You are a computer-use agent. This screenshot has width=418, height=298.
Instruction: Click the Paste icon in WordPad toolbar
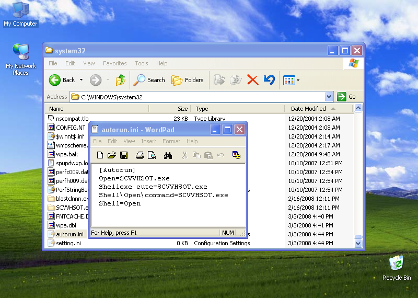click(x=208, y=155)
